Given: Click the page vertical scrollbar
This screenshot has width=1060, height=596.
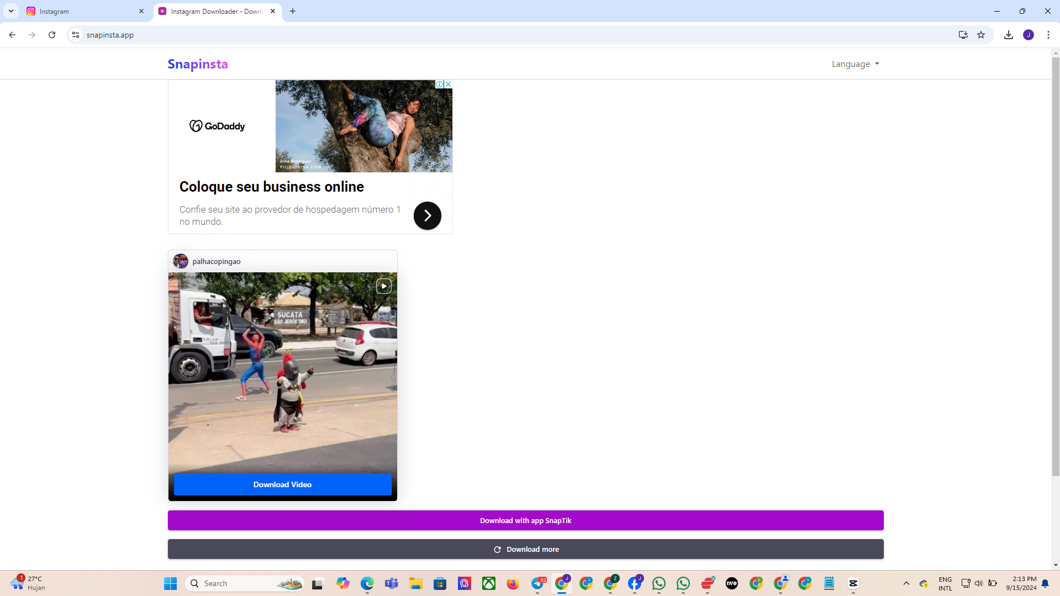Looking at the screenshot, I should coord(1056,266).
